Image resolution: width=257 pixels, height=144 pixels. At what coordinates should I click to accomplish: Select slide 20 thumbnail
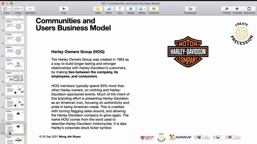tap(14, 103)
